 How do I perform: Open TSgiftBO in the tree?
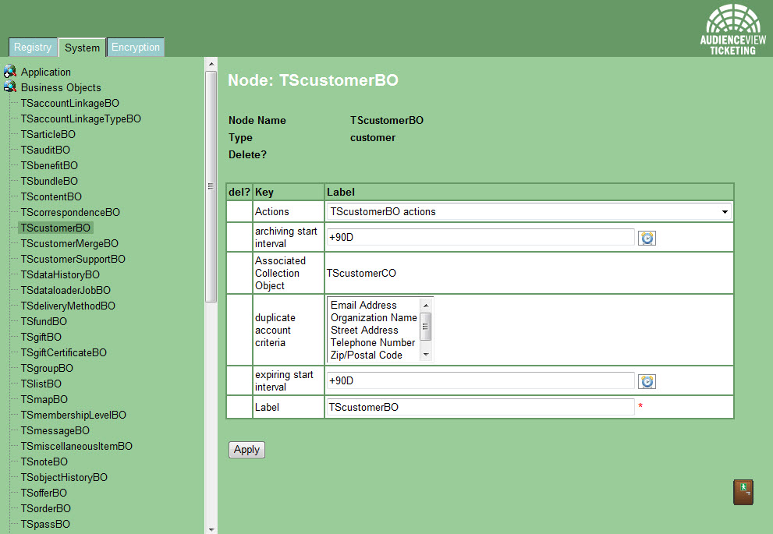tap(41, 337)
